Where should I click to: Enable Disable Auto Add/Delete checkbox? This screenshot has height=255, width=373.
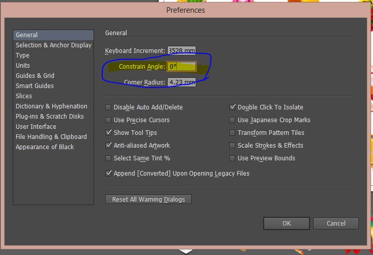pyautogui.click(x=108, y=107)
